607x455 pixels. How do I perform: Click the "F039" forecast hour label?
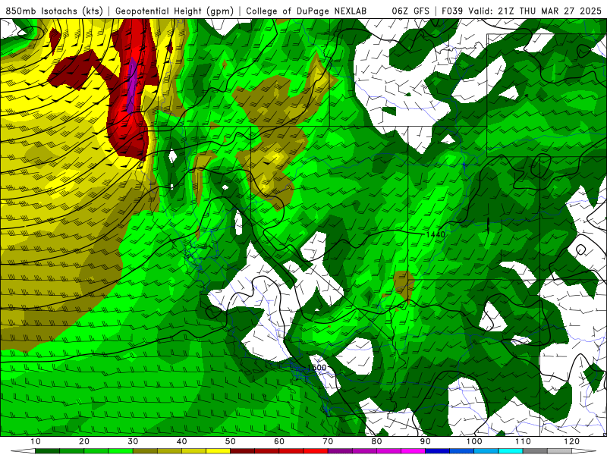point(451,11)
